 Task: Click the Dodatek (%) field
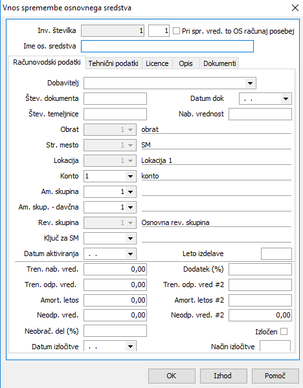click(x=260, y=269)
